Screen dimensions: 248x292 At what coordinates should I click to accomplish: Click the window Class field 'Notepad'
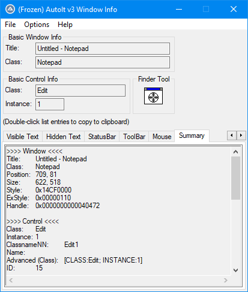[103, 62]
